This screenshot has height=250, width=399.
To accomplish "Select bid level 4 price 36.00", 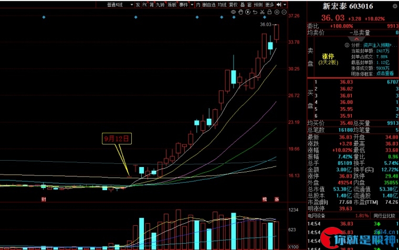I will (346, 102).
